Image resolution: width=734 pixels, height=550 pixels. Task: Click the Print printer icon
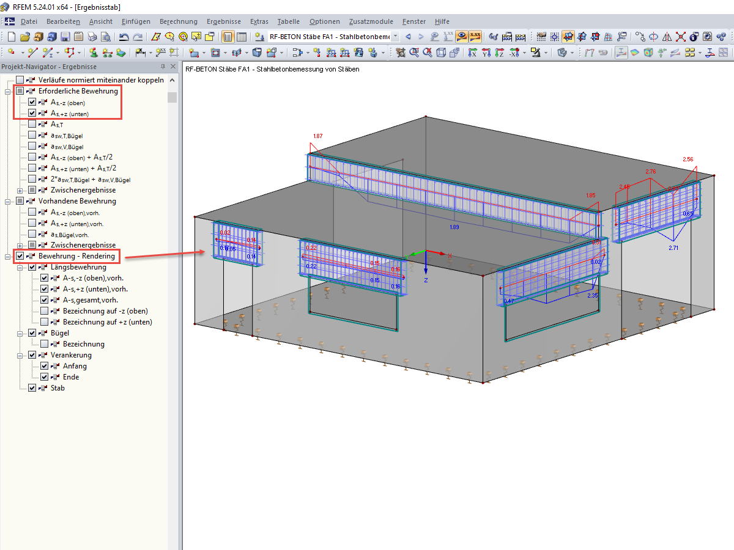92,37
